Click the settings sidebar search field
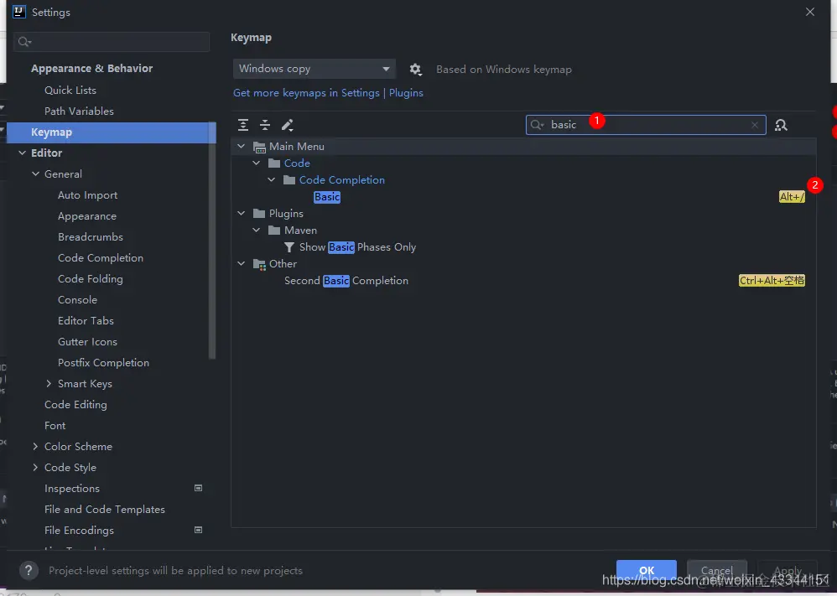The width and height of the screenshot is (837, 596). pyautogui.click(x=112, y=42)
